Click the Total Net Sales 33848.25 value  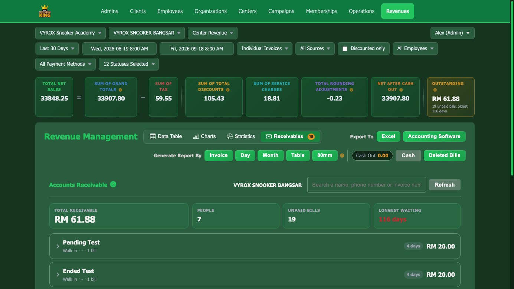(54, 99)
